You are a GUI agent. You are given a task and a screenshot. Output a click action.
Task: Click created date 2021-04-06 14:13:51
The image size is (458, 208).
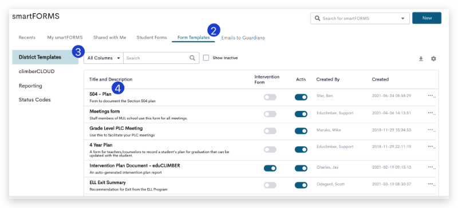392,113
